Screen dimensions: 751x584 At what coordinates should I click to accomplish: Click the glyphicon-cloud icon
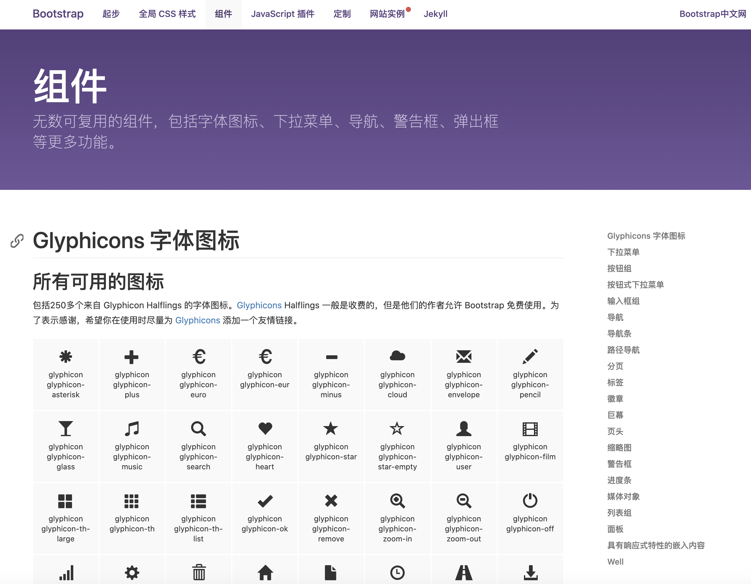click(x=397, y=356)
